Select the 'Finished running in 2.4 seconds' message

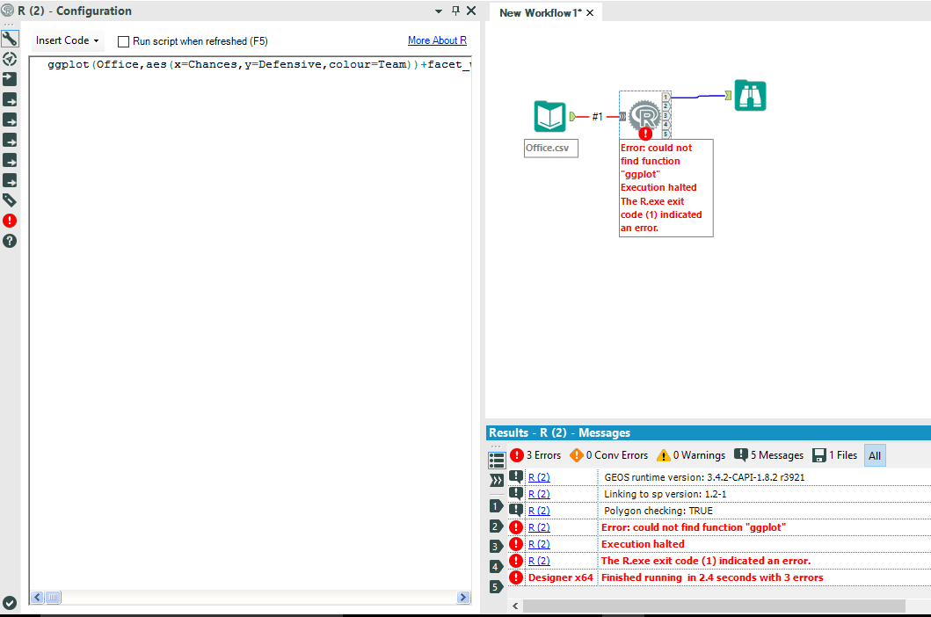point(712,577)
